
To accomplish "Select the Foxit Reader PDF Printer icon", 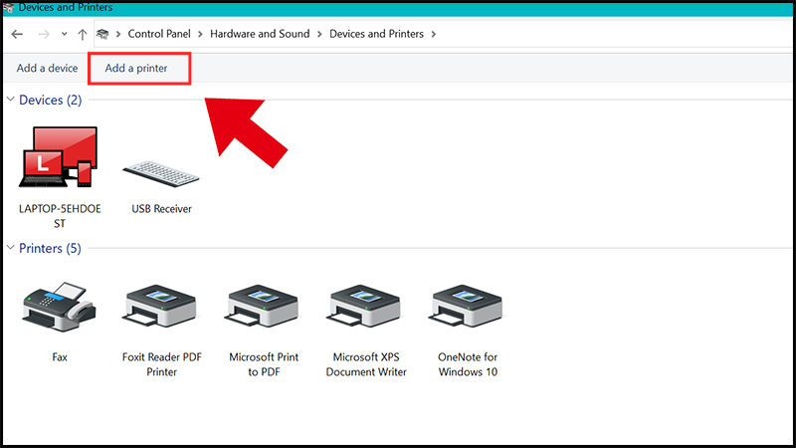I will click(x=160, y=307).
